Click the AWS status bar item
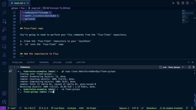Viewport: 196px width, 110px height. (81, 108)
